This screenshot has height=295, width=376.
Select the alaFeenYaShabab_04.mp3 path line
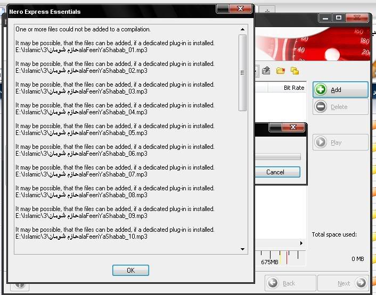pyautogui.click(x=81, y=112)
